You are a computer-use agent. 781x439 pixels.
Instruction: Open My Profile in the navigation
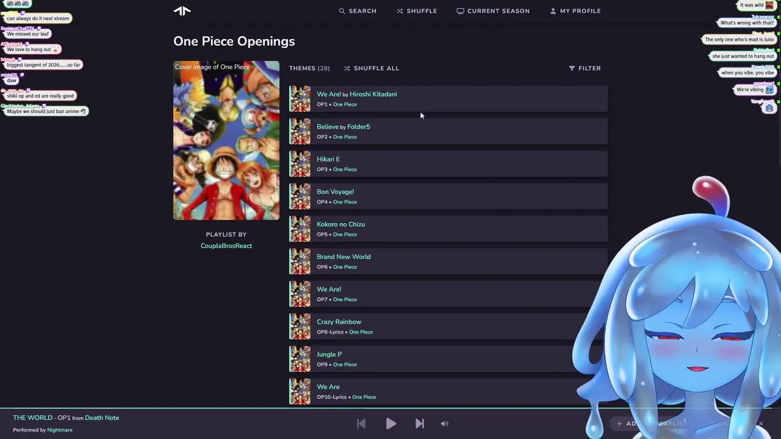575,11
